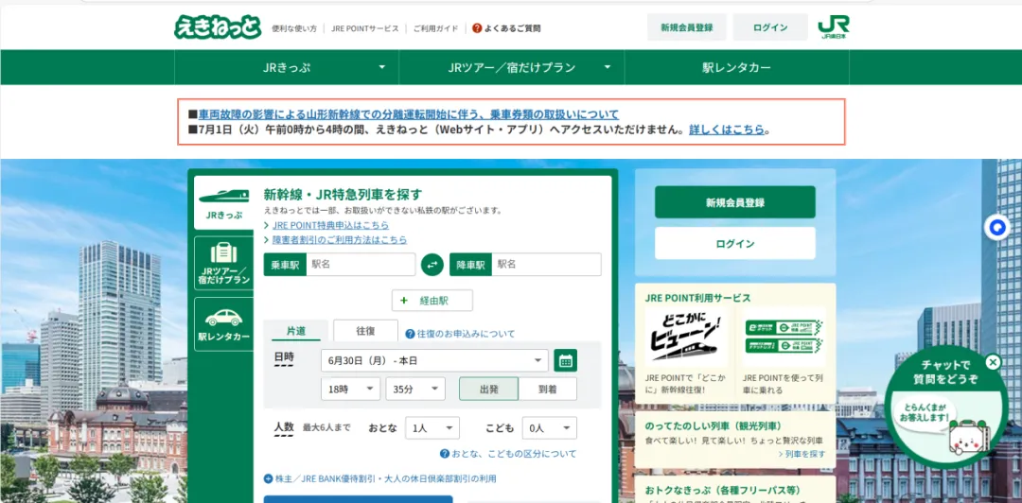The height and width of the screenshot is (503, 1022).
Task: Open the calendar date picker icon
Action: click(x=566, y=360)
